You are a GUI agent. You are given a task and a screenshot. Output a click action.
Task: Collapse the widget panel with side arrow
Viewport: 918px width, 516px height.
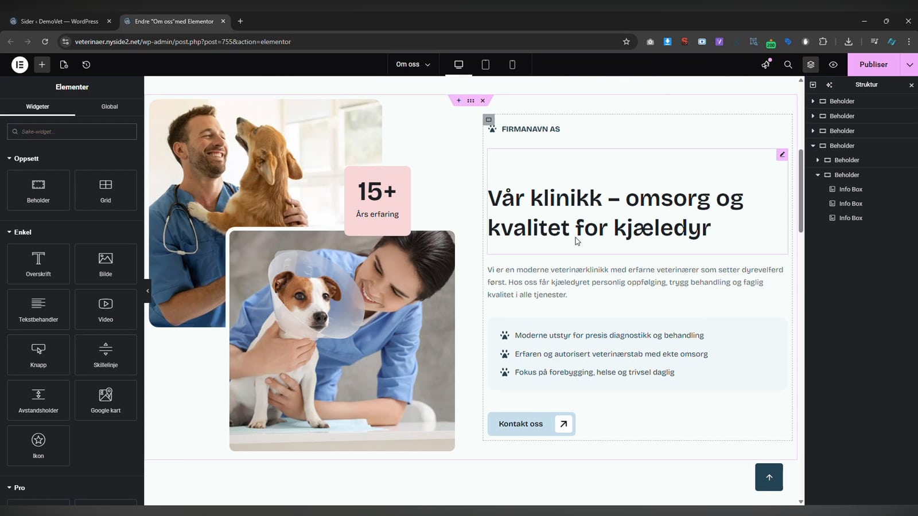click(147, 291)
